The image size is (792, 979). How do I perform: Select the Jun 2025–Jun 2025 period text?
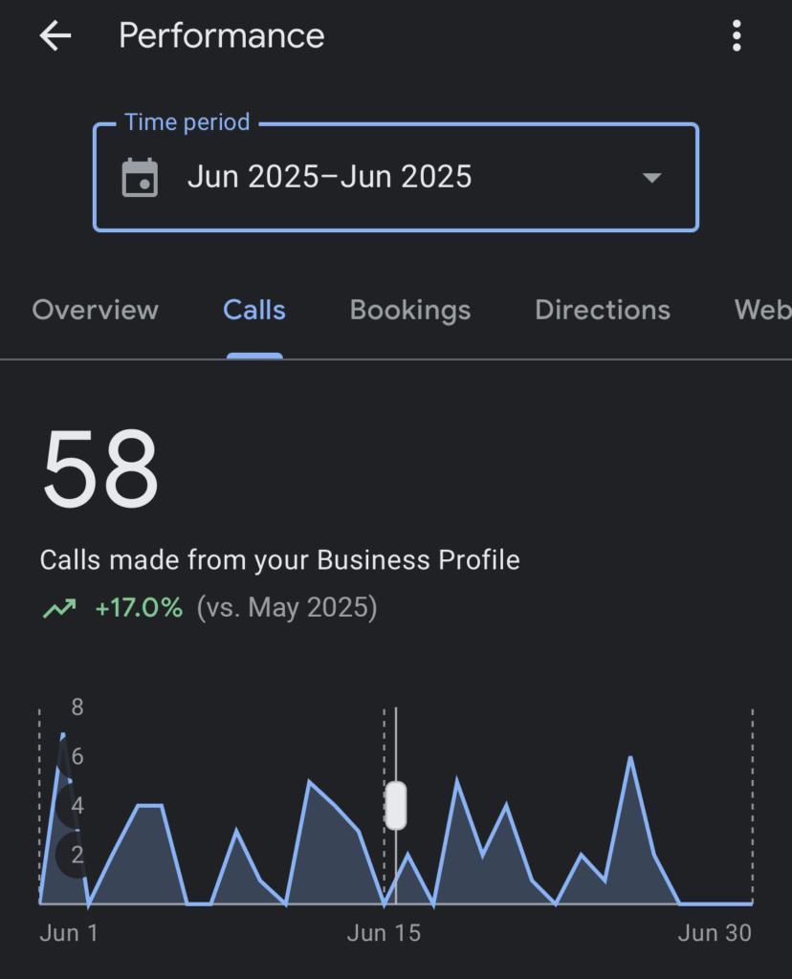[329, 177]
